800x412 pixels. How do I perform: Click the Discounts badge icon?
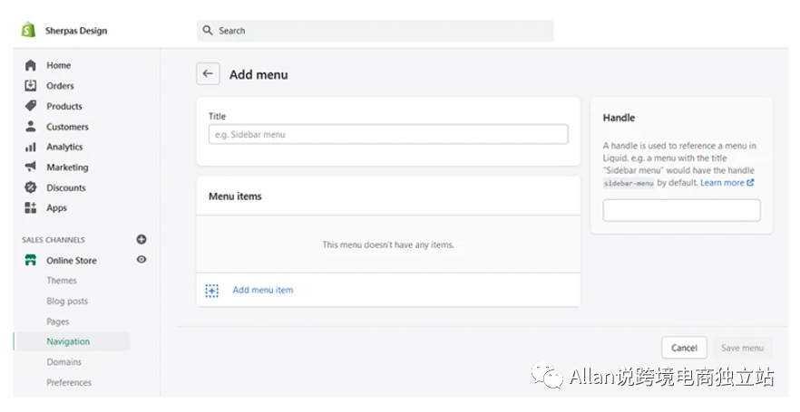tap(31, 187)
